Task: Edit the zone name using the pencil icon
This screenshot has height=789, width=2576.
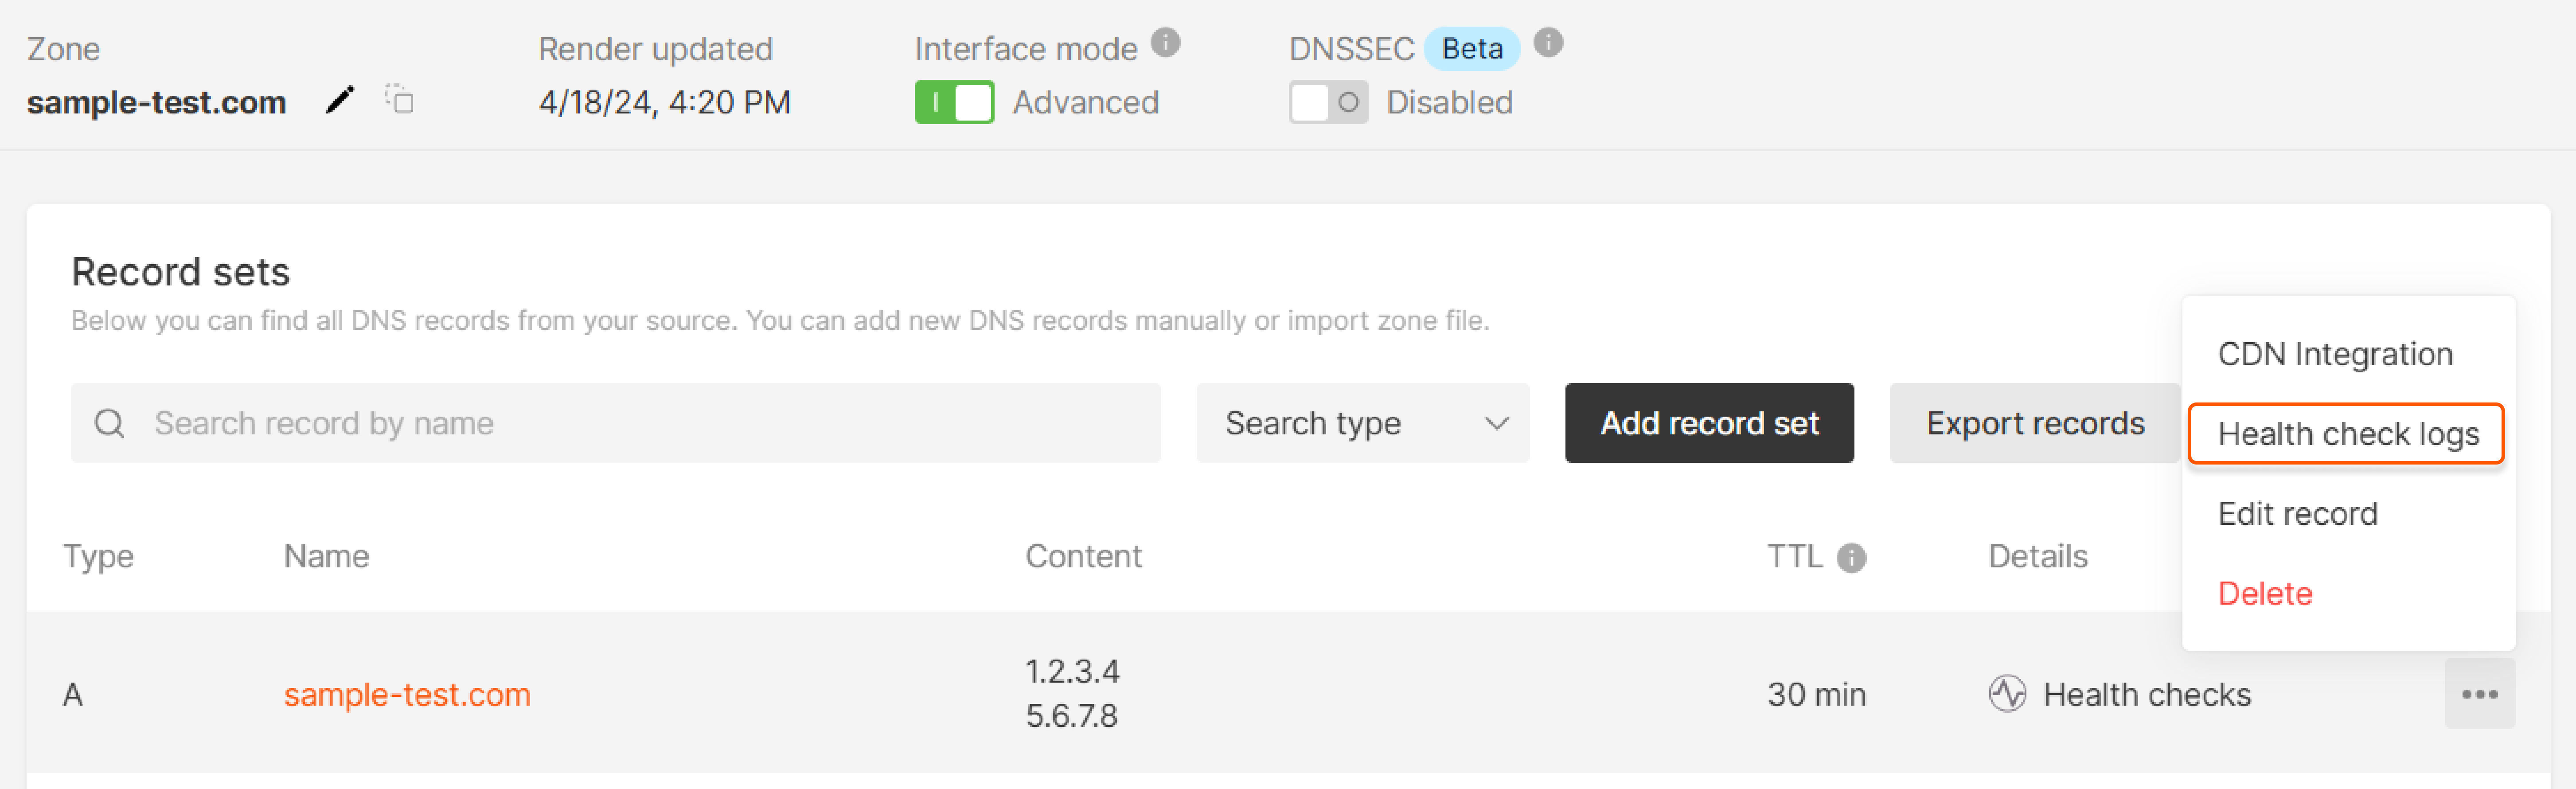Action: [340, 101]
